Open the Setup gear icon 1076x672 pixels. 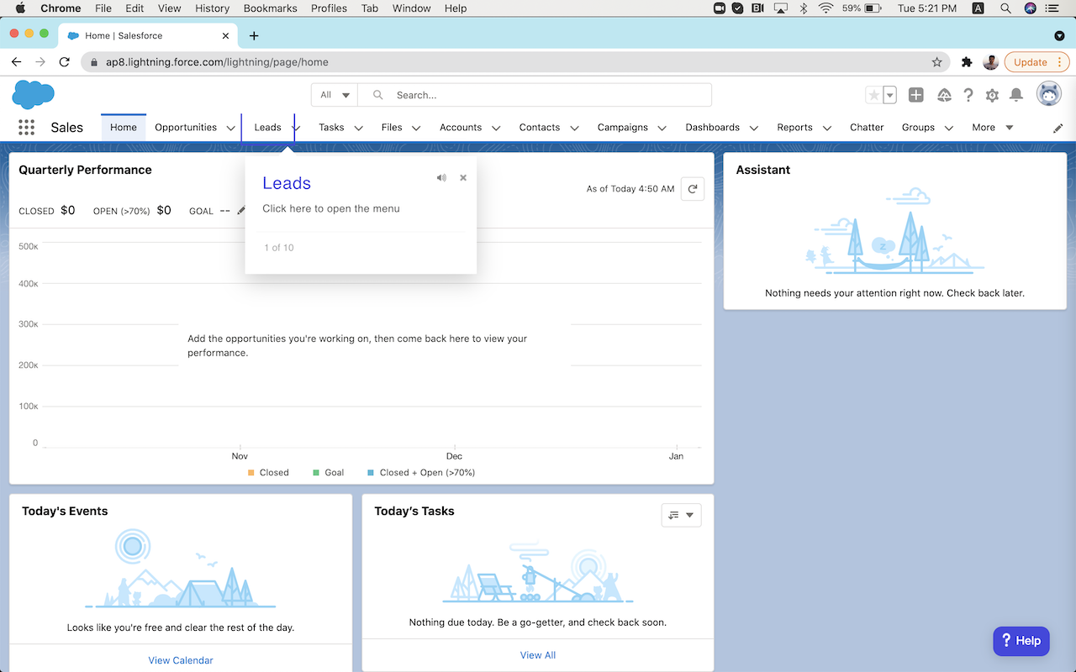tap(992, 96)
